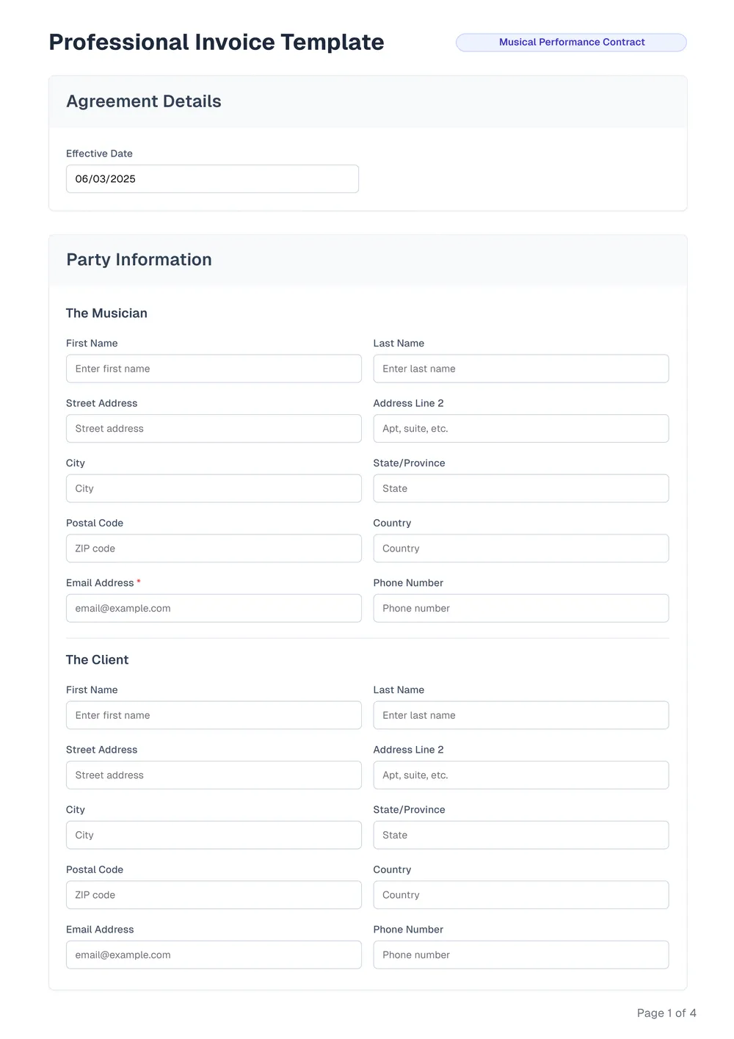734x1039 pixels.
Task: Open the Effective Date field
Action: tap(212, 178)
